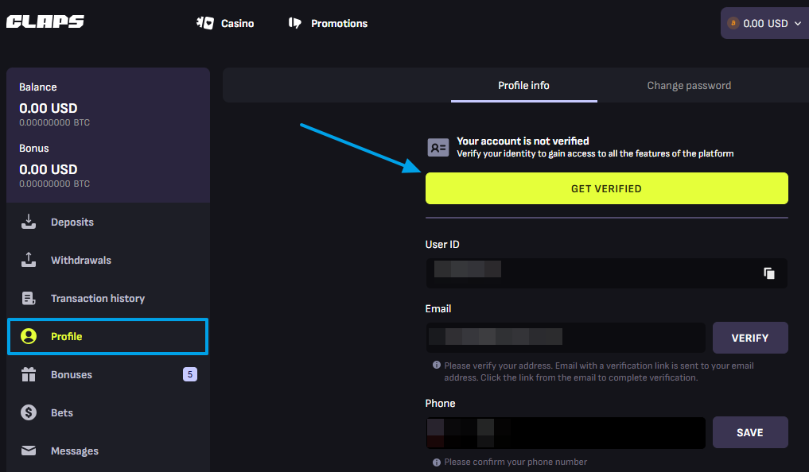The height and width of the screenshot is (472, 809).
Task: Select the Profile info tab
Action: tap(523, 85)
